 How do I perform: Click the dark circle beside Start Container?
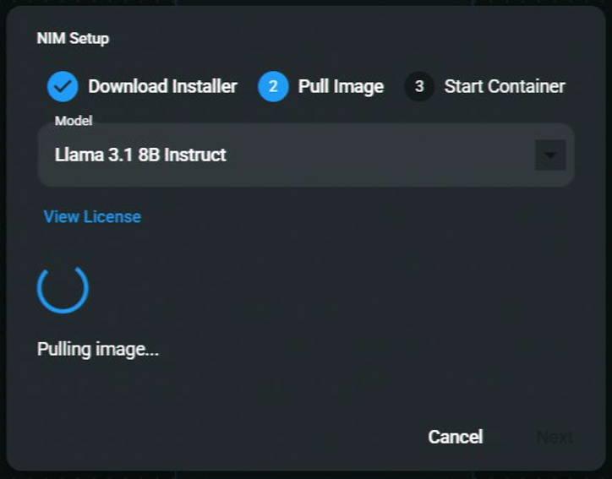pyautogui.click(x=419, y=86)
